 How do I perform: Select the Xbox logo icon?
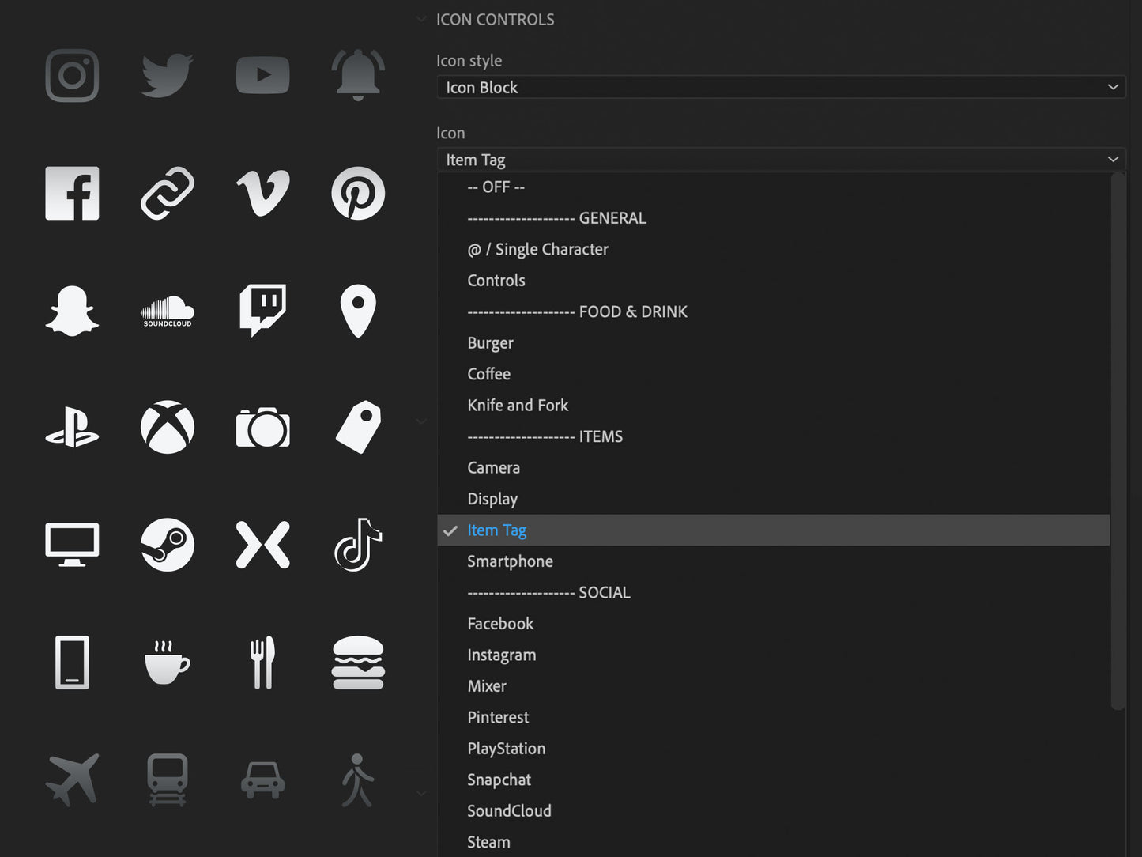click(x=168, y=428)
